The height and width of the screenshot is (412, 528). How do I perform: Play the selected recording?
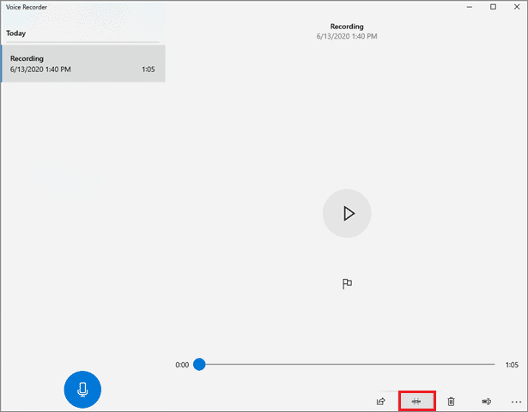point(347,214)
